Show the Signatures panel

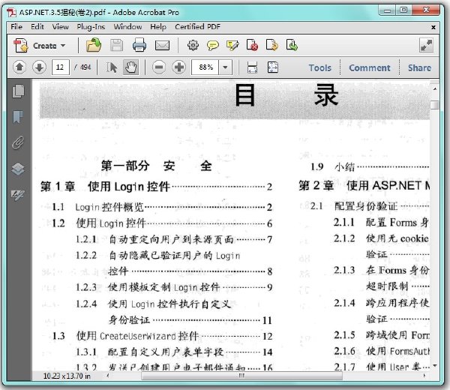coord(18,194)
